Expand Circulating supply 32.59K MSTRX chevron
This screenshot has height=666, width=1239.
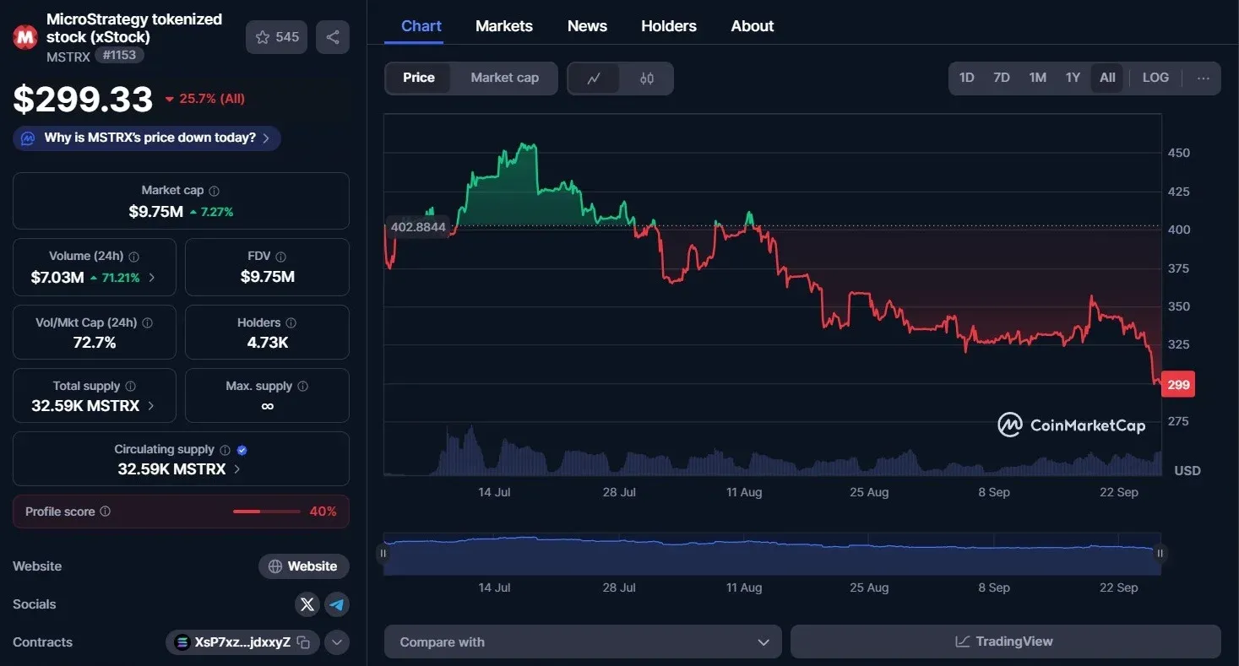pyautogui.click(x=237, y=469)
